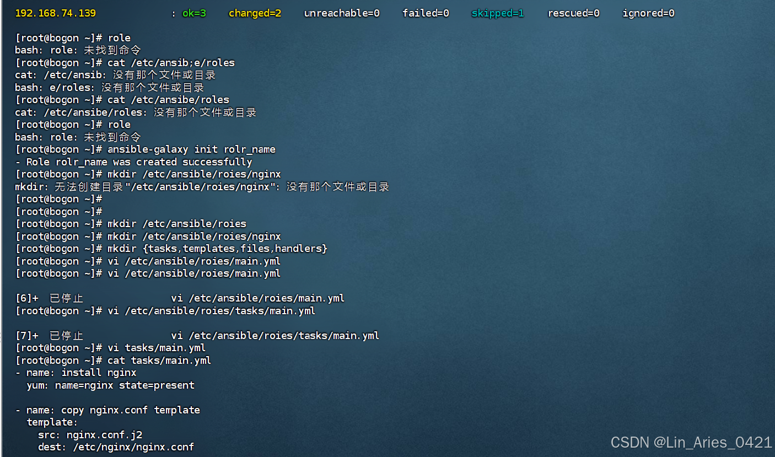The height and width of the screenshot is (457, 775).
Task: Click the error line starting with cat: /etc/ansibe/roles:
Action: (x=136, y=112)
